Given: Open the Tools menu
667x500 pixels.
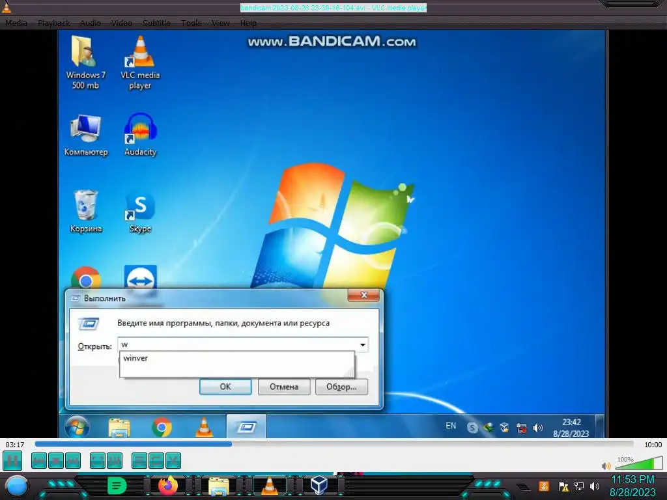Looking at the screenshot, I should (191, 23).
